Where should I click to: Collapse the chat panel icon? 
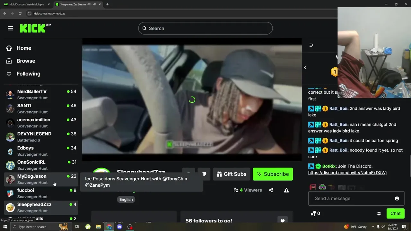pos(311,45)
